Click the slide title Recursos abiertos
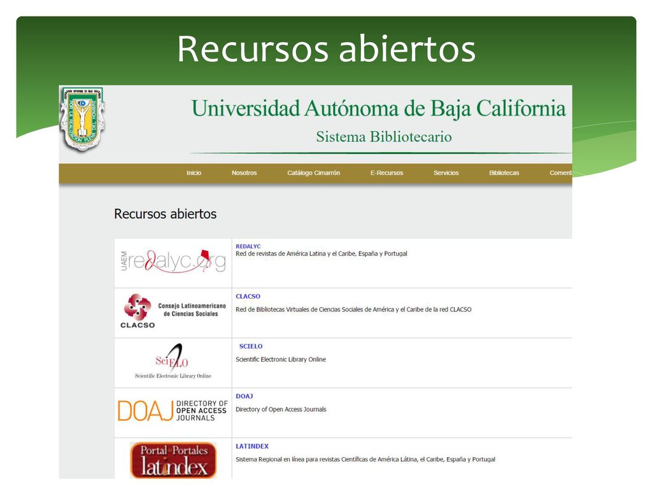The image size is (652, 489). coord(327,49)
